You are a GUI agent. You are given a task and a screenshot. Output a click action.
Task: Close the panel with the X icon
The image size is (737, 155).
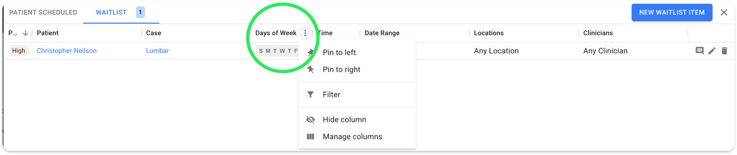(x=724, y=12)
